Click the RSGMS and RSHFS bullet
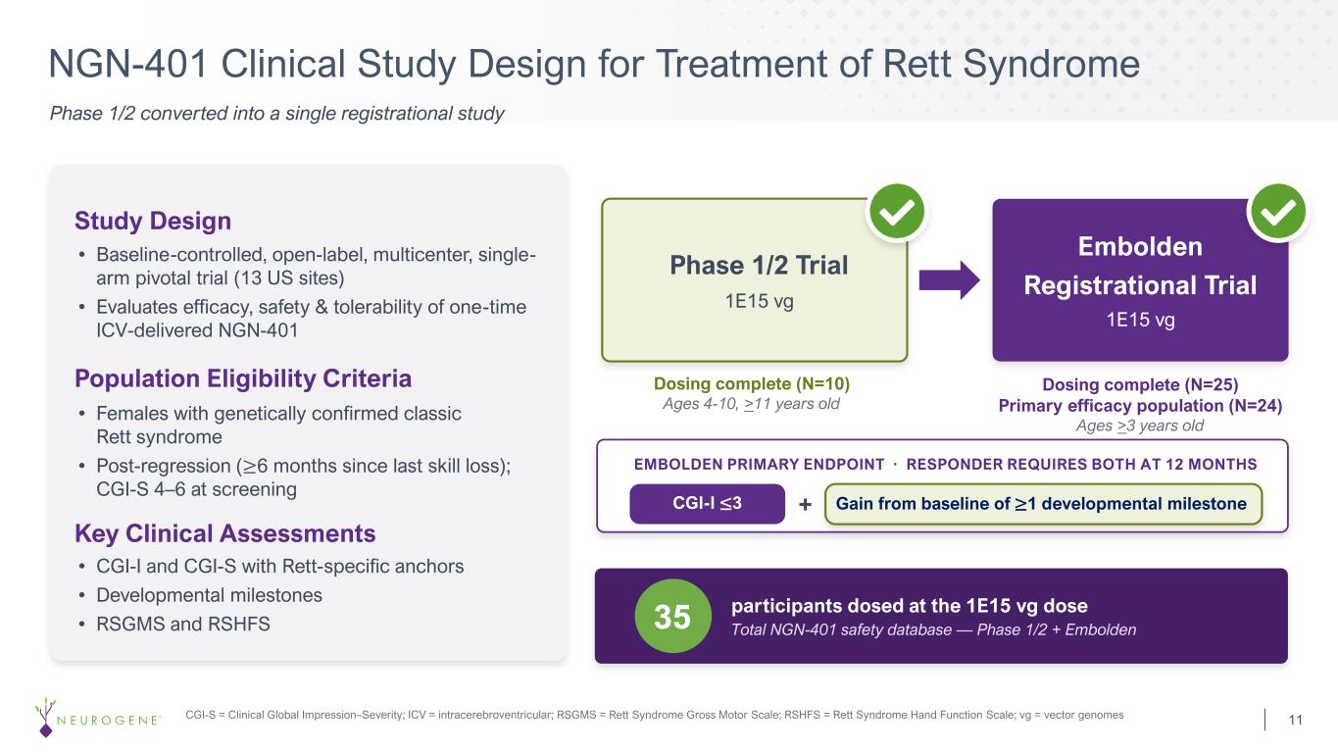 pyautogui.click(x=173, y=623)
